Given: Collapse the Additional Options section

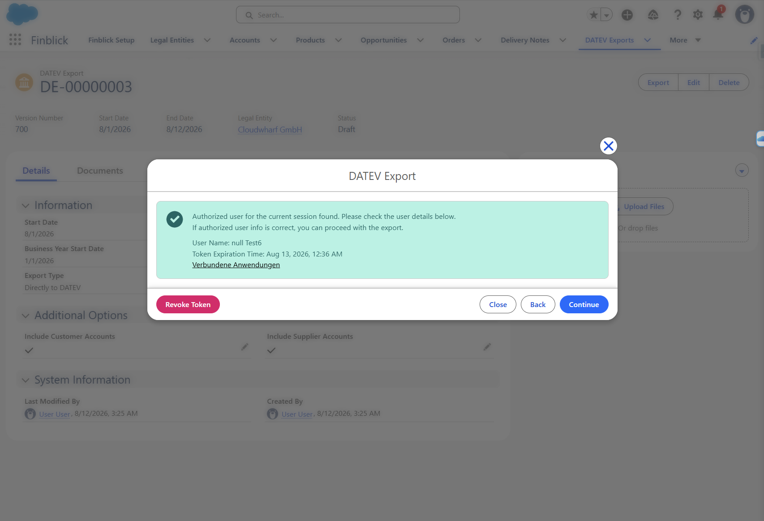Looking at the screenshot, I should click(26, 316).
